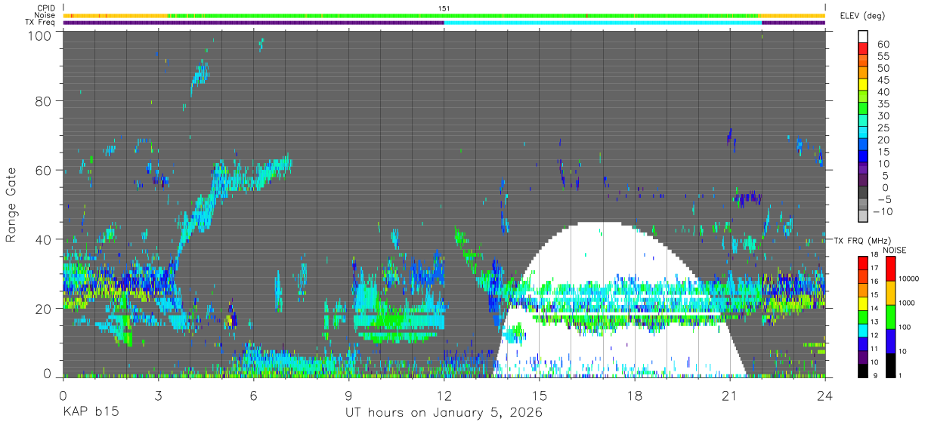Screen dimensions: 928x428
Task: Click the "KAP b15" radar beam label
Action: point(91,413)
